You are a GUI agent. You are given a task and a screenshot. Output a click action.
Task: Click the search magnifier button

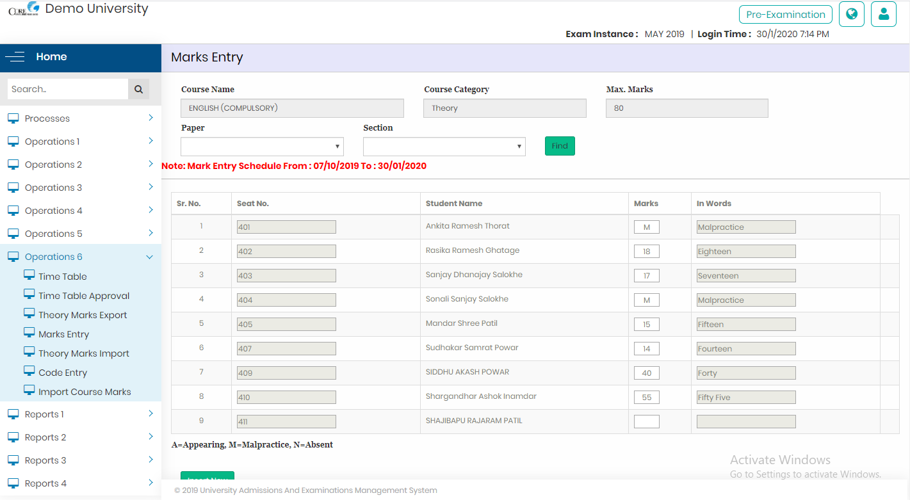click(138, 89)
